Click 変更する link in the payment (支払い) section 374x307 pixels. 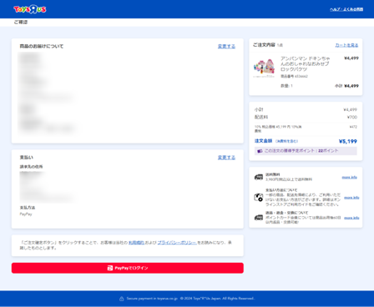tap(226, 158)
